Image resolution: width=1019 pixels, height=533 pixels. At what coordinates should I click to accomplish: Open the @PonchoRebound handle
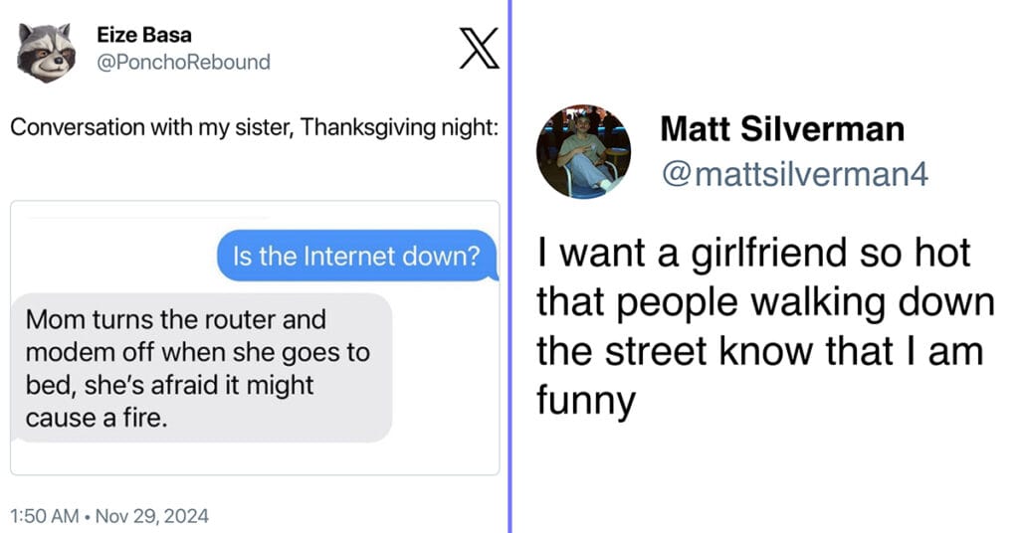pos(183,63)
